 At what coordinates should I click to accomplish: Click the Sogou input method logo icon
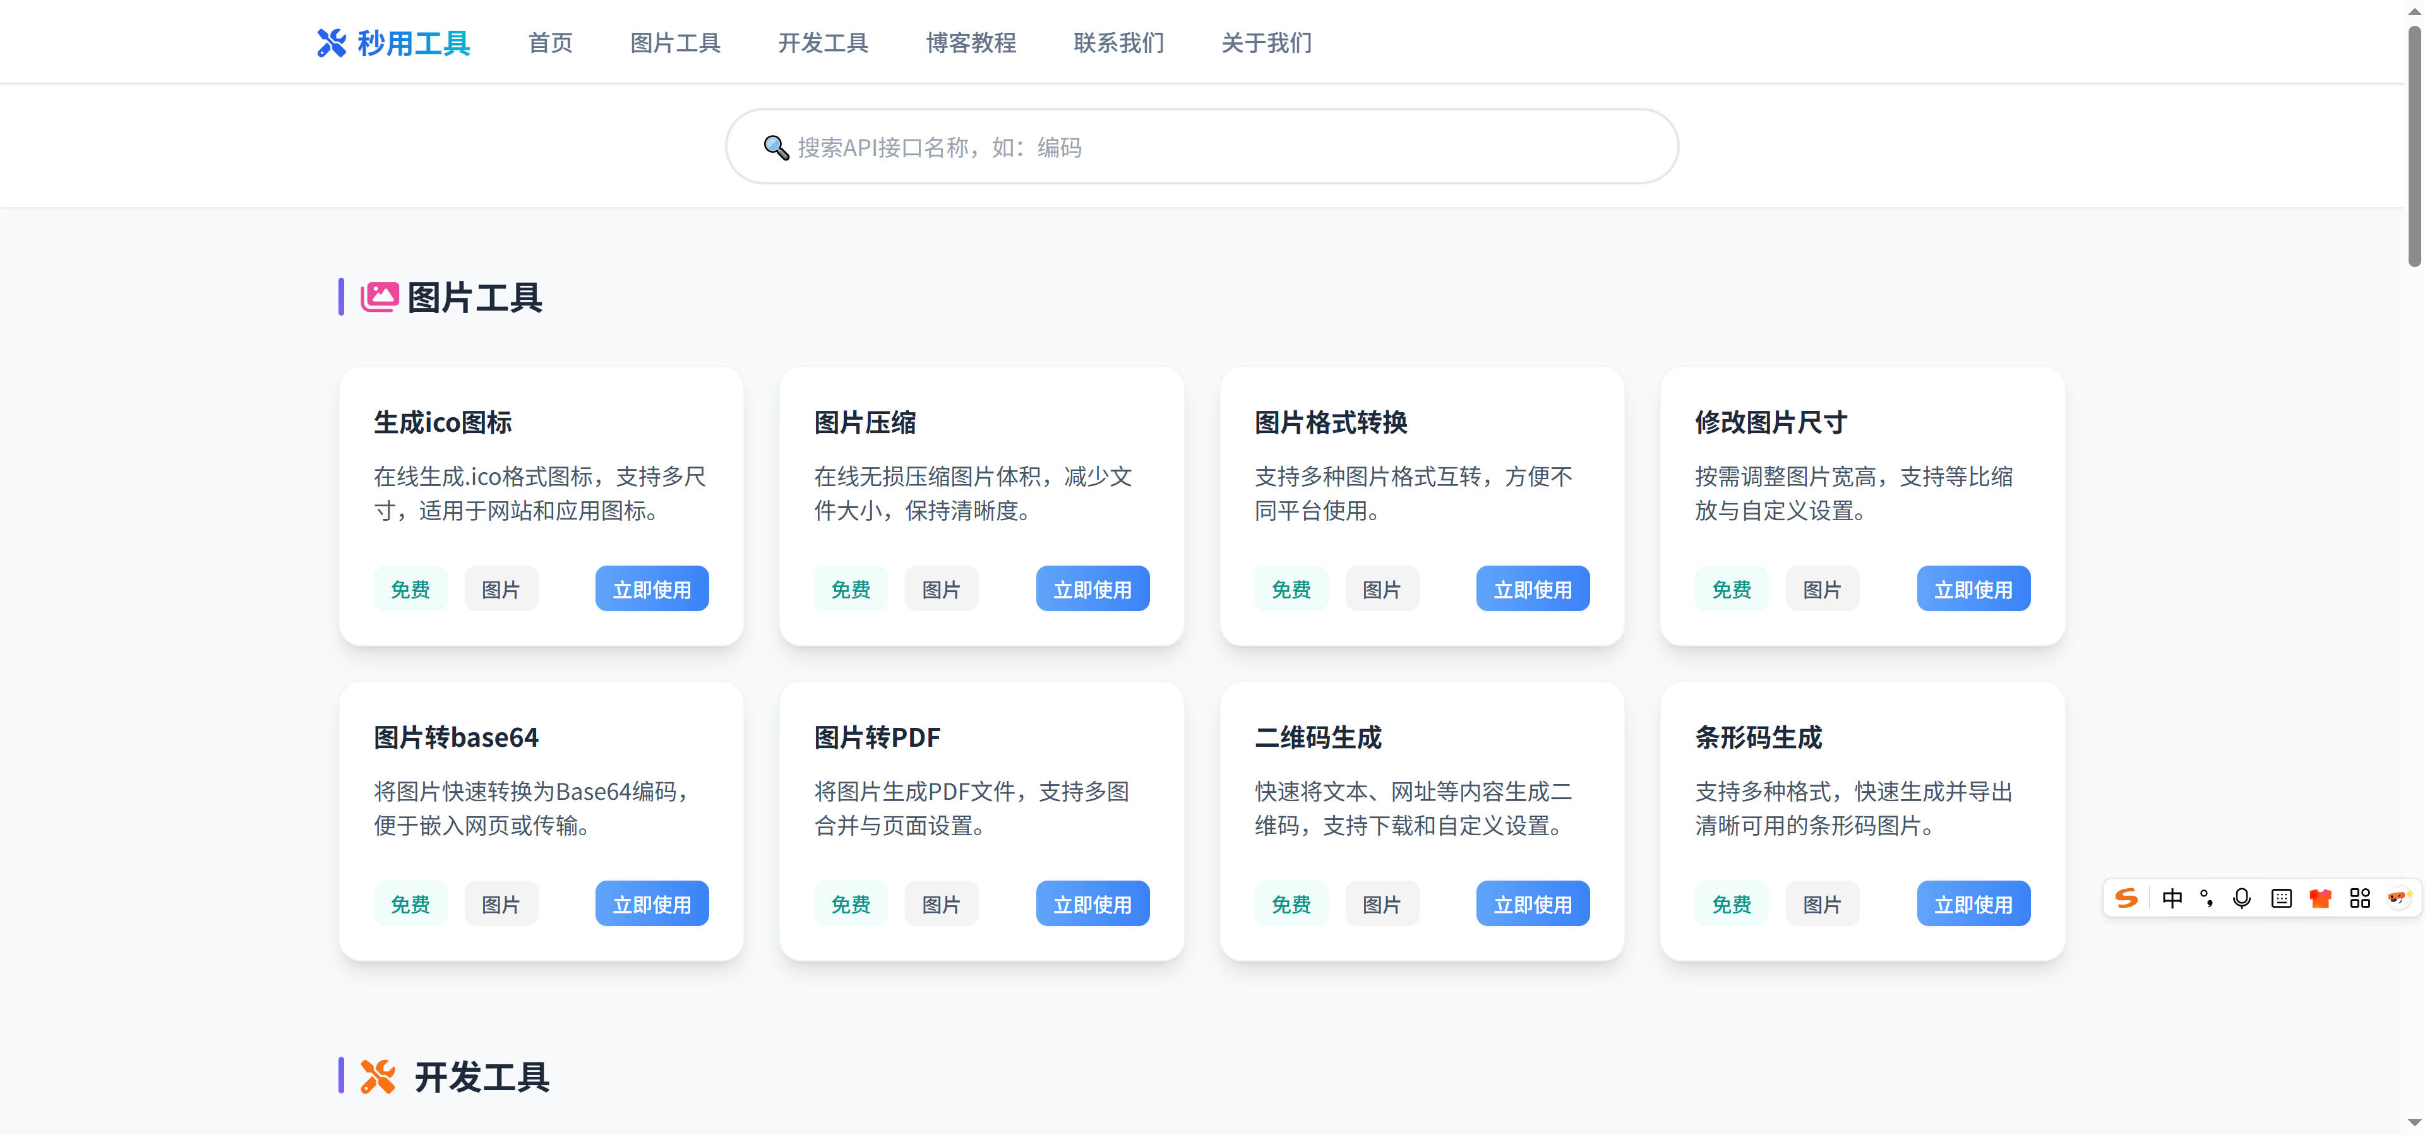coord(2128,898)
